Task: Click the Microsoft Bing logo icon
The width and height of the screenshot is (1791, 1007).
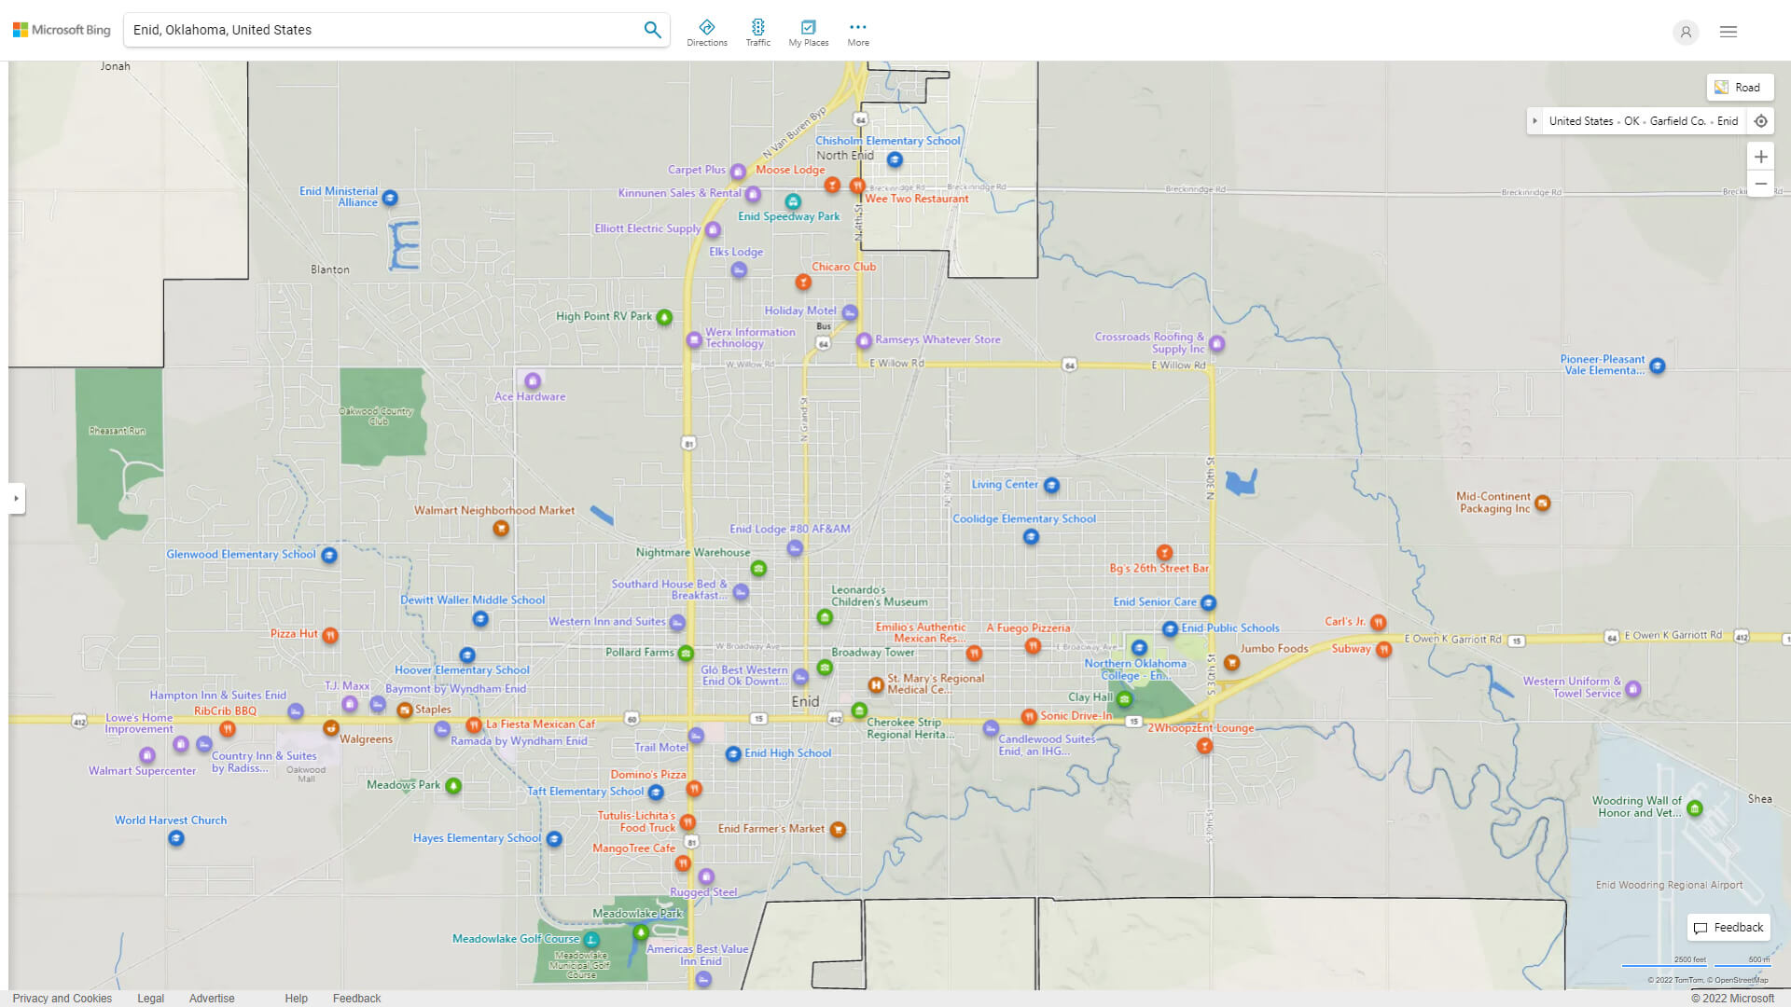Action: pos(21,30)
